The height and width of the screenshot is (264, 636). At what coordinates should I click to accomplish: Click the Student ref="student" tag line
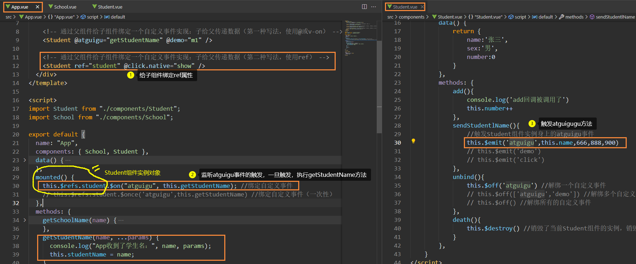point(124,66)
